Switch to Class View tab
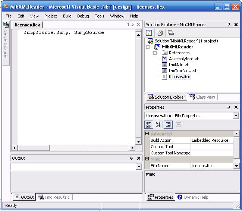 (202, 97)
